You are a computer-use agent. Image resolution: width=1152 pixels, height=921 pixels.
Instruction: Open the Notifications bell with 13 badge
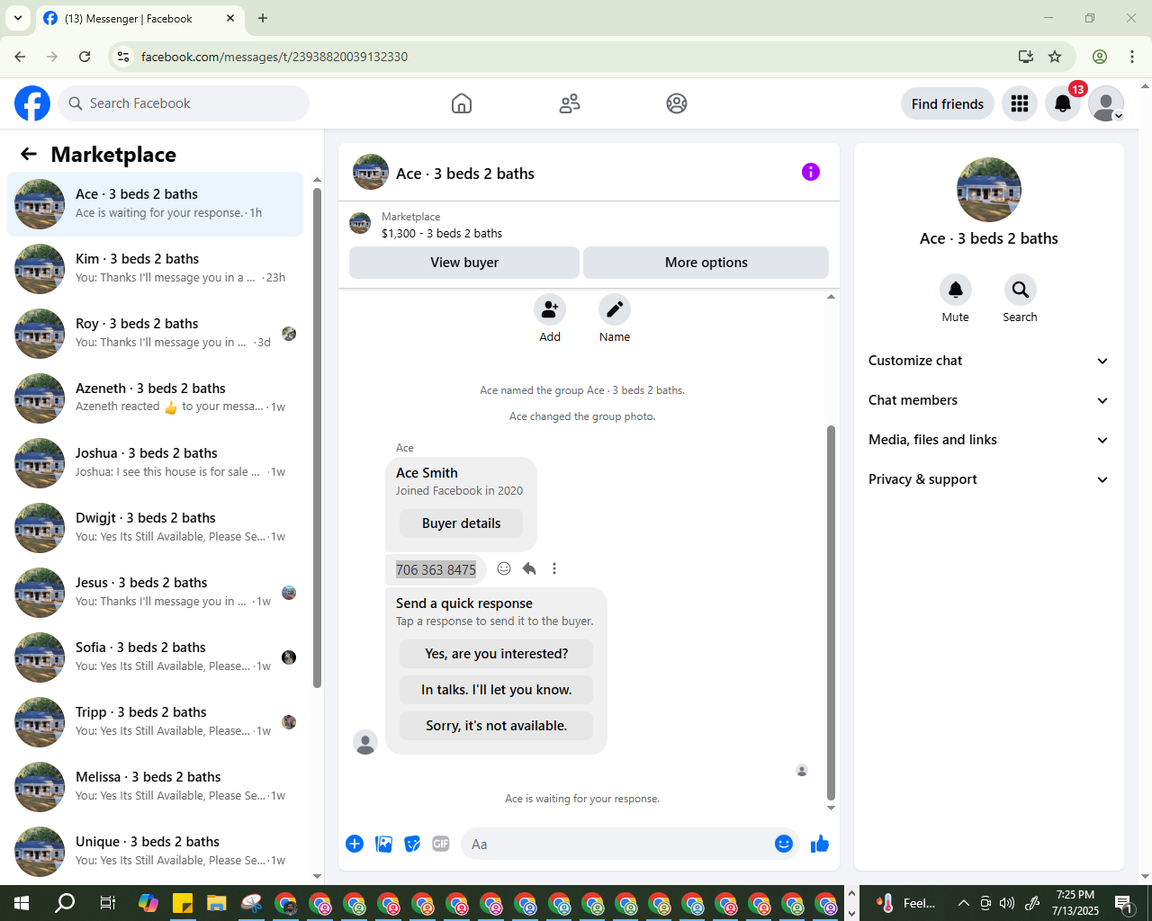[1063, 103]
